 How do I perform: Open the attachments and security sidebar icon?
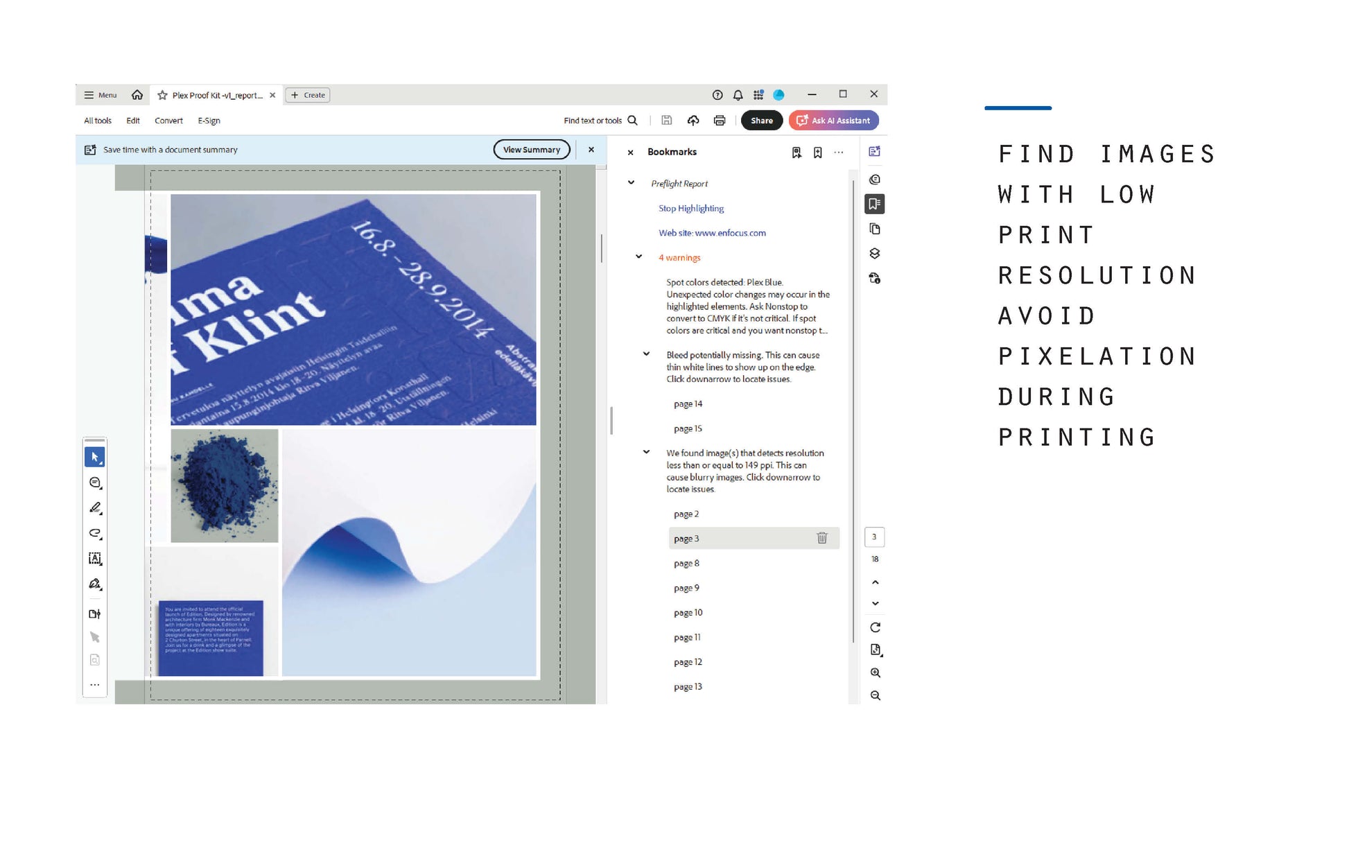[x=875, y=279]
